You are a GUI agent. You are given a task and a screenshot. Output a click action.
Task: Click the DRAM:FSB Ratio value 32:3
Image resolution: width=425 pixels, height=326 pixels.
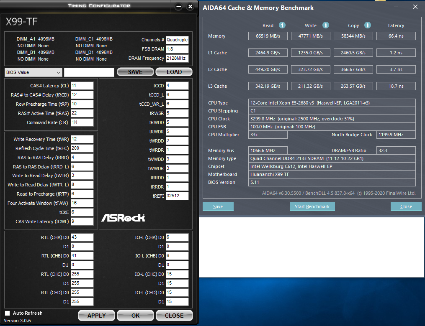396,150
